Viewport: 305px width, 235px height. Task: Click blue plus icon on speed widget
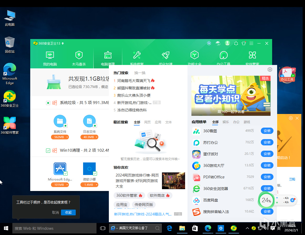(x=293, y=200)
